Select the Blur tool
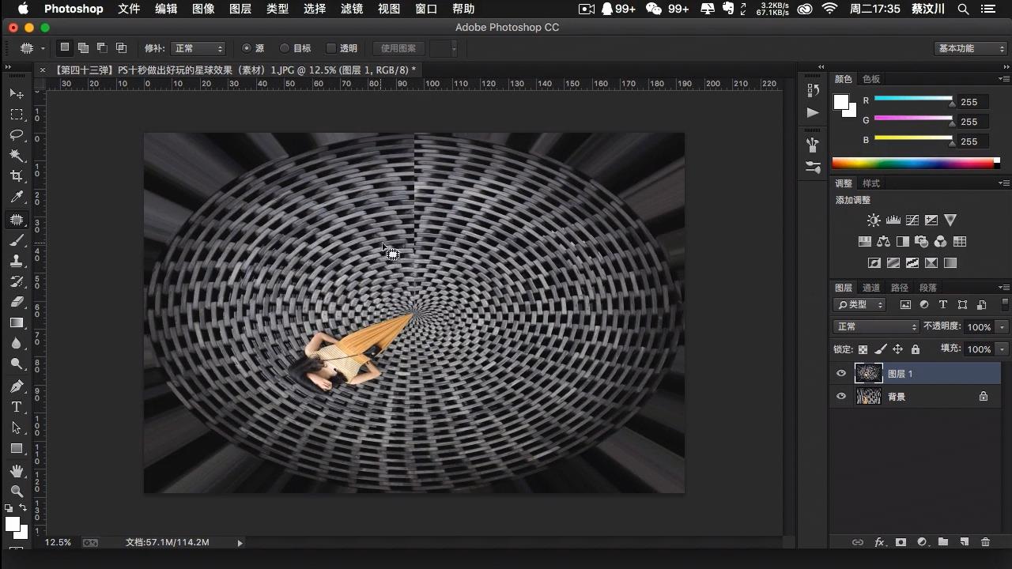Screen dimensions: 1012x569 [17, 343]
